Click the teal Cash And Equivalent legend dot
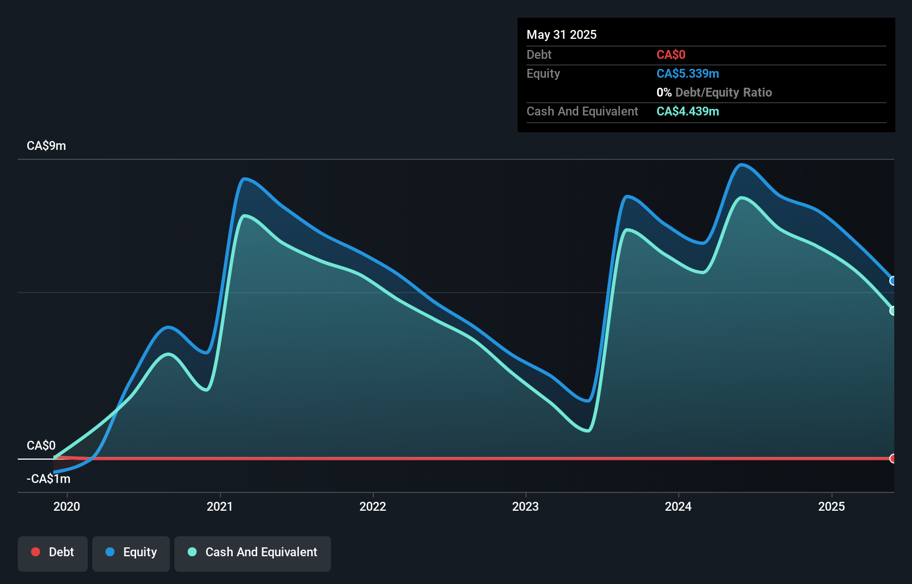912x584 pixels. click(x=192, y=552)
